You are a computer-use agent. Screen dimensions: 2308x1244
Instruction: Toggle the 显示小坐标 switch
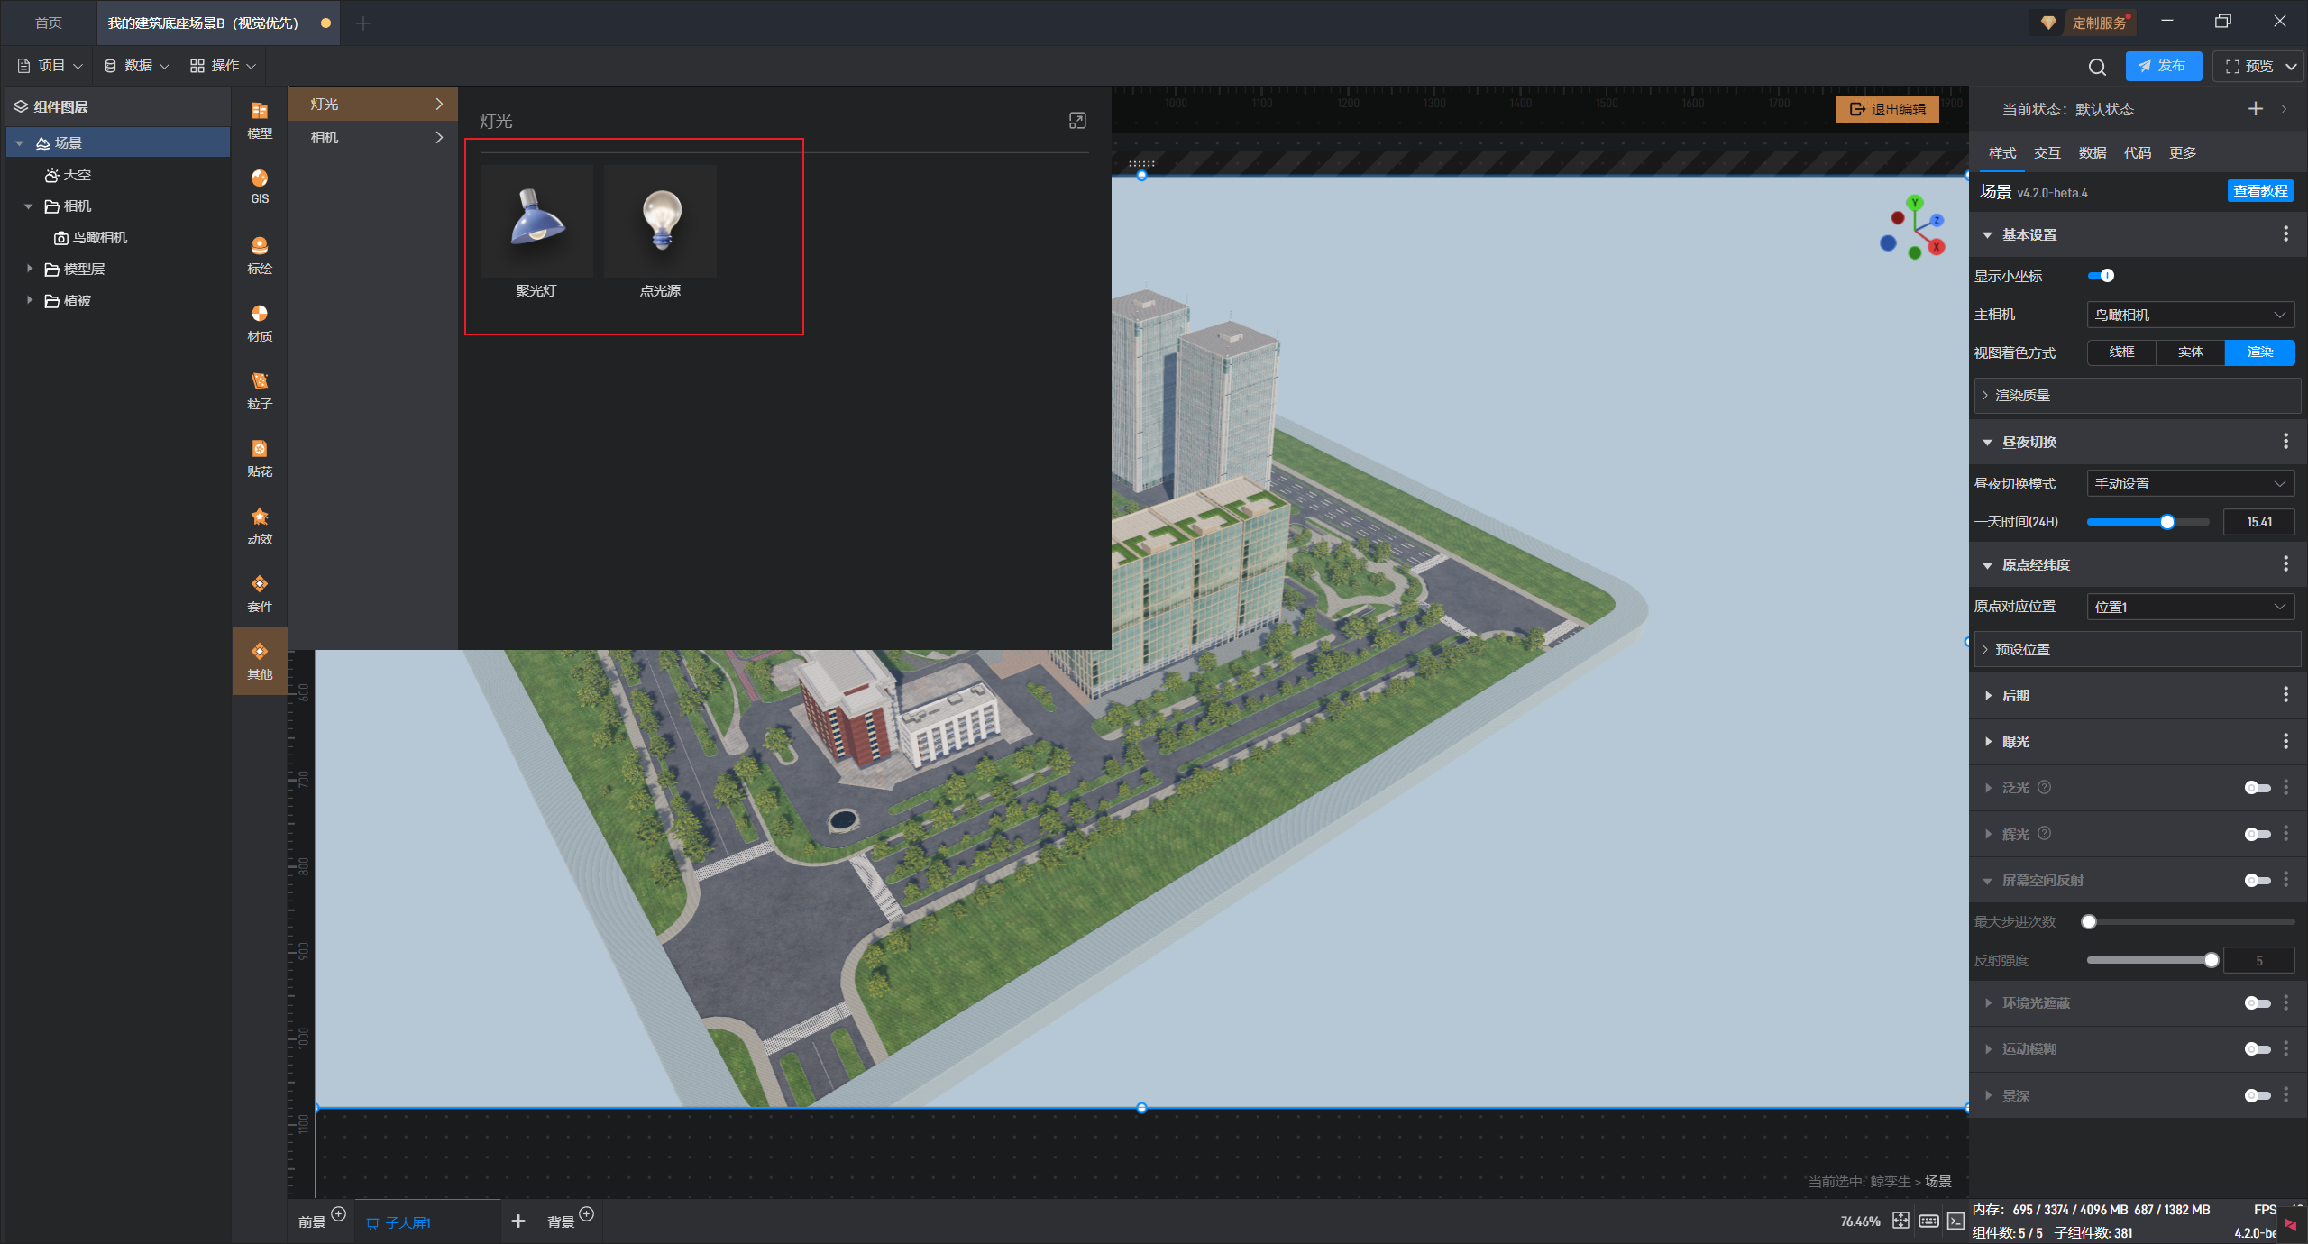tap(2101, 276)
